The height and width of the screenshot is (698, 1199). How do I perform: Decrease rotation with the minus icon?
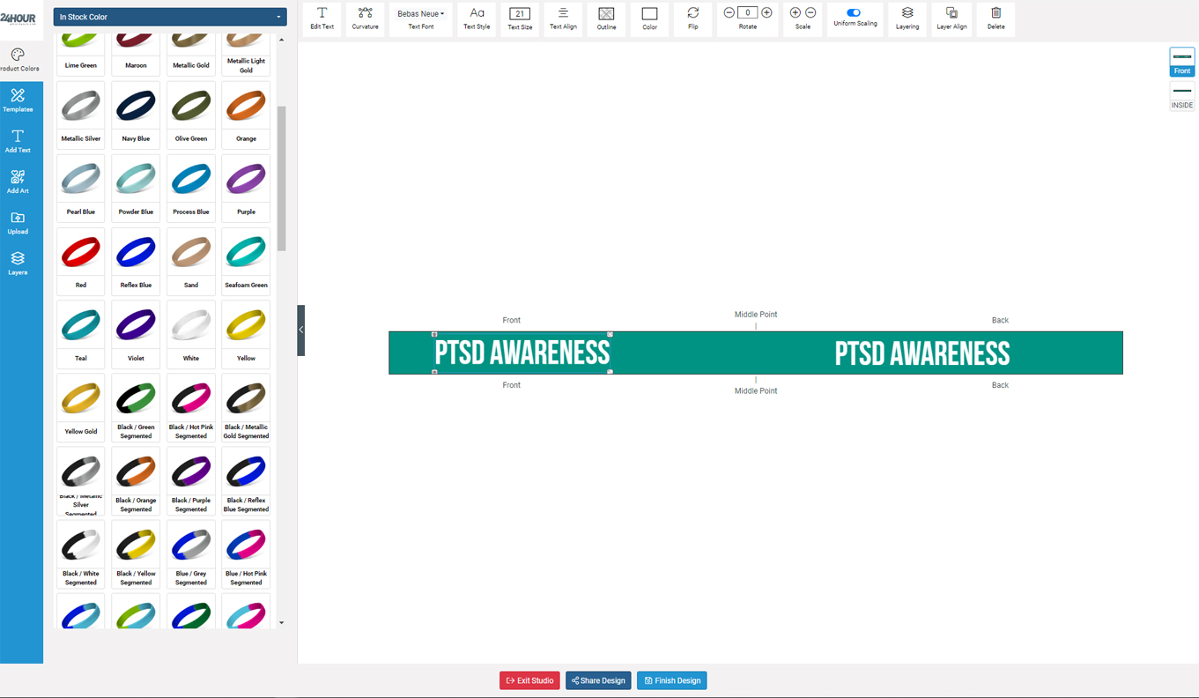click(729, 12)
